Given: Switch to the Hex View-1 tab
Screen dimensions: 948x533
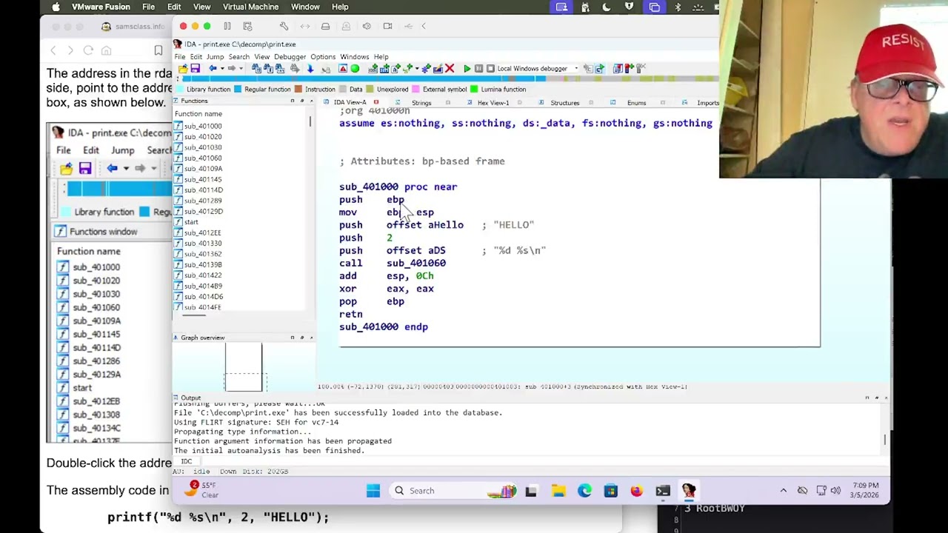Looking at the screenshot, I should click(x=493, y=103).
